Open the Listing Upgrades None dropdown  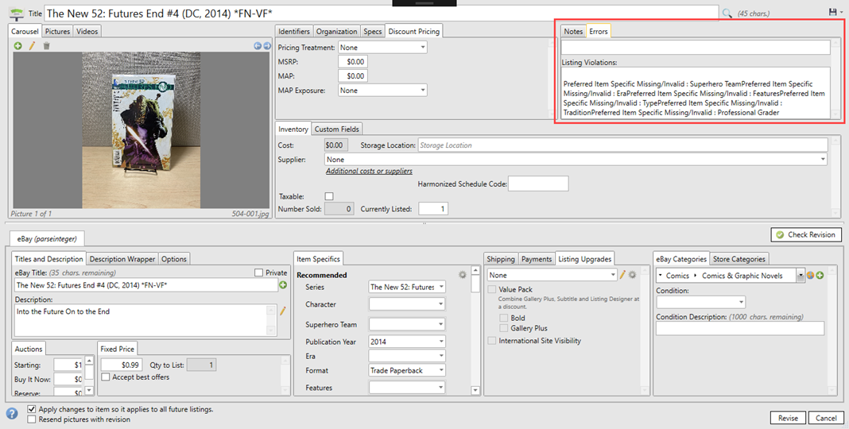[x=552, y=275]
